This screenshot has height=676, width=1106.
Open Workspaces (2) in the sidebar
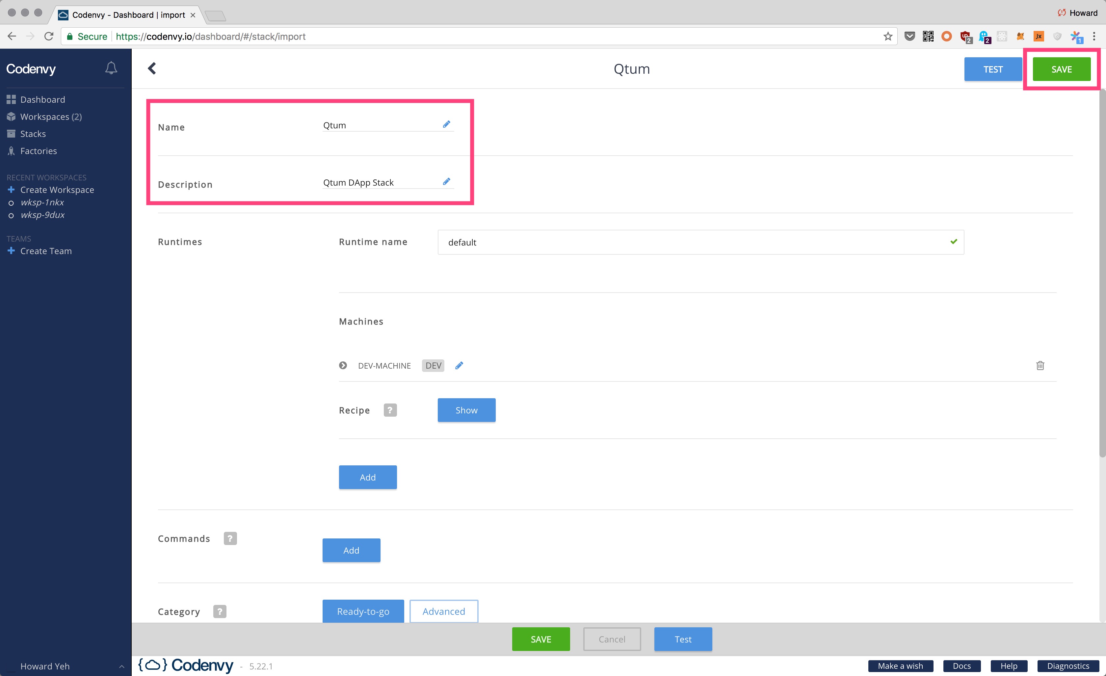[51, 117]
